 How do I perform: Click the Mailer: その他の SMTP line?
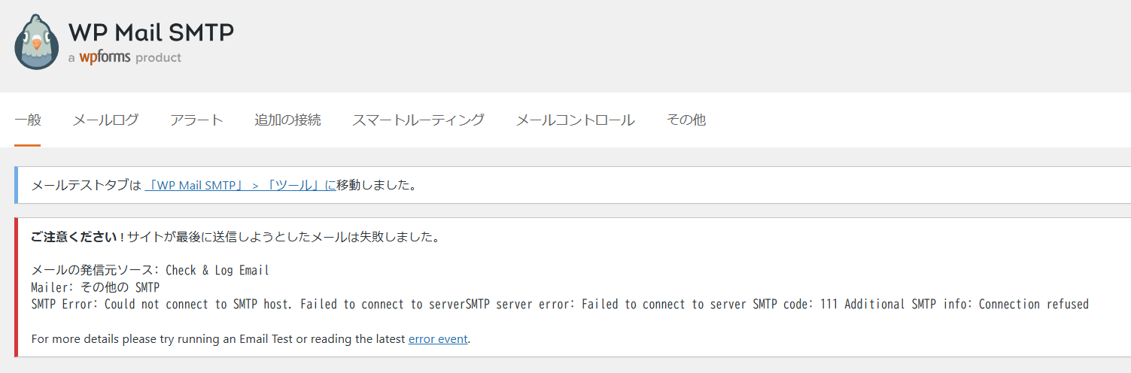pos(96,287)
